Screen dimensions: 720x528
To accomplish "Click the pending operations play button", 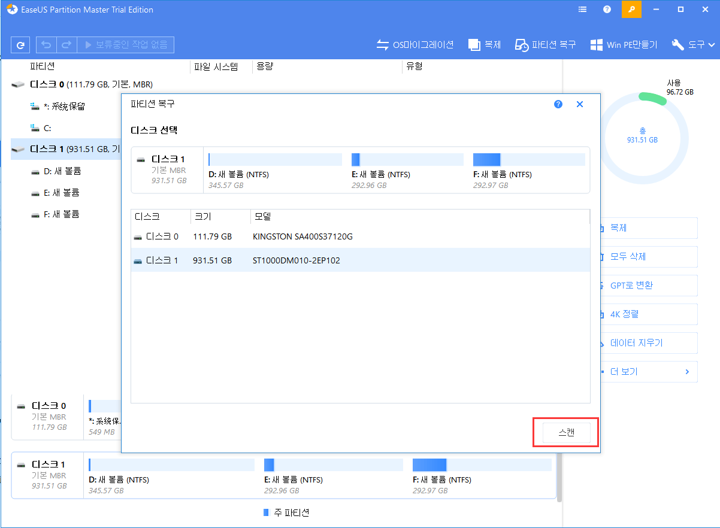I will pos(126,45).
